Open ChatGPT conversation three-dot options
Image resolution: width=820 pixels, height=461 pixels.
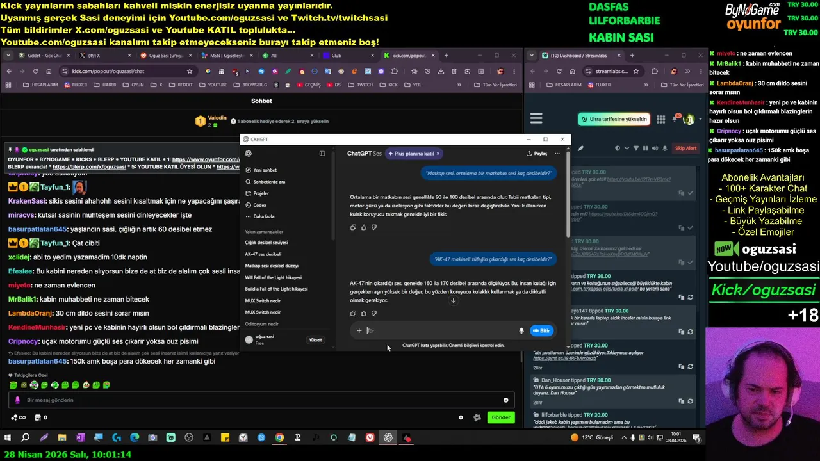pyautogui.click(x=557, y=154)
